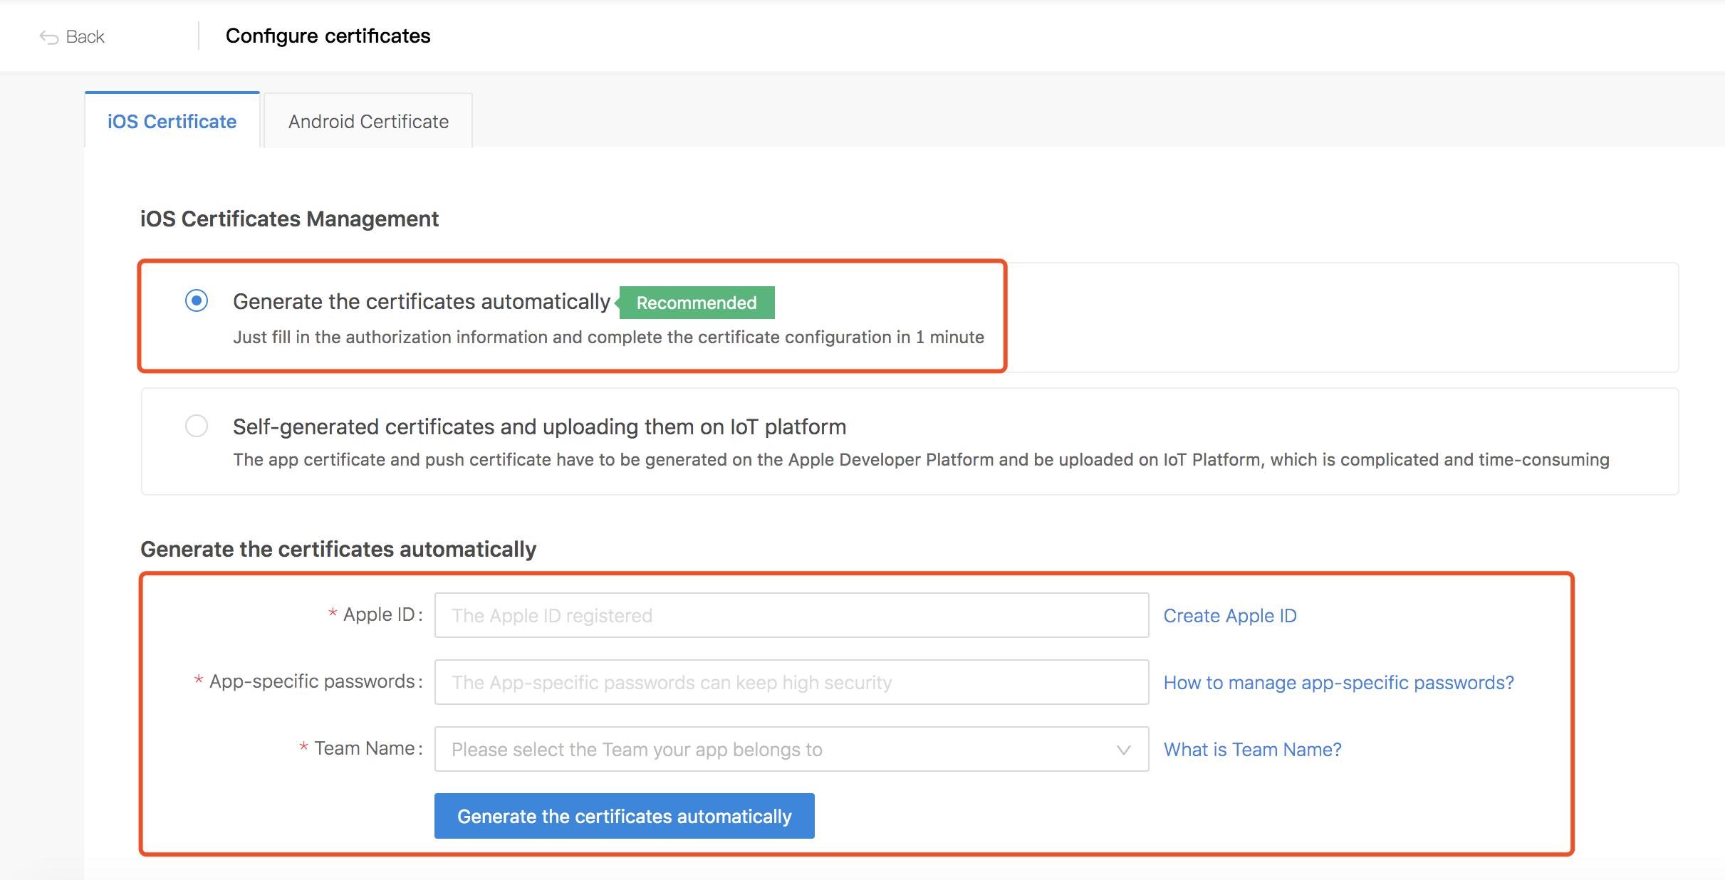Click the green Recommended badge
This screenshot has height=880, width=1725.
coord(696,303)
